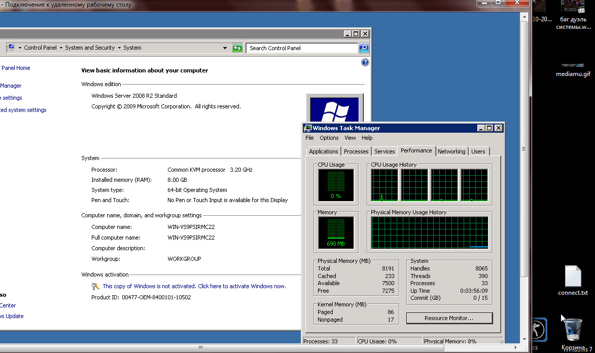Open the Help menu in Task Manager
595x353 pixels.
tap(367, 138)
